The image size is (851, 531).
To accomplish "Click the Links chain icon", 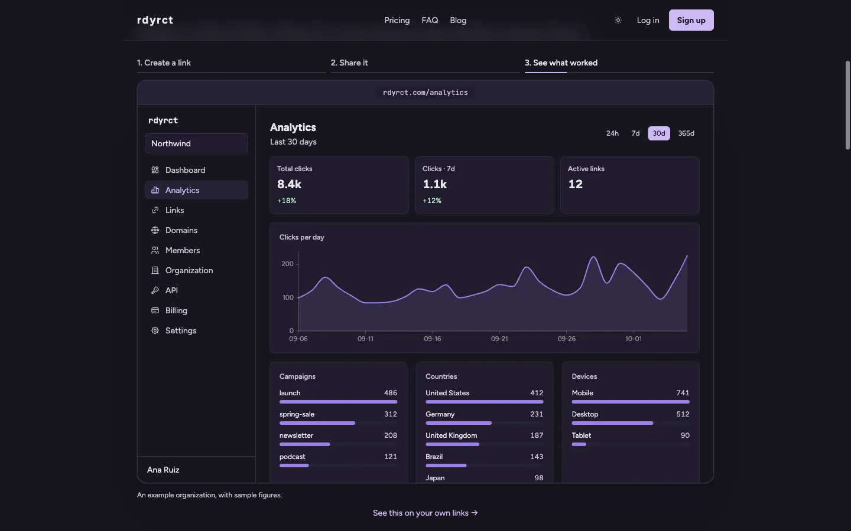I will click(x=155, y=210).
